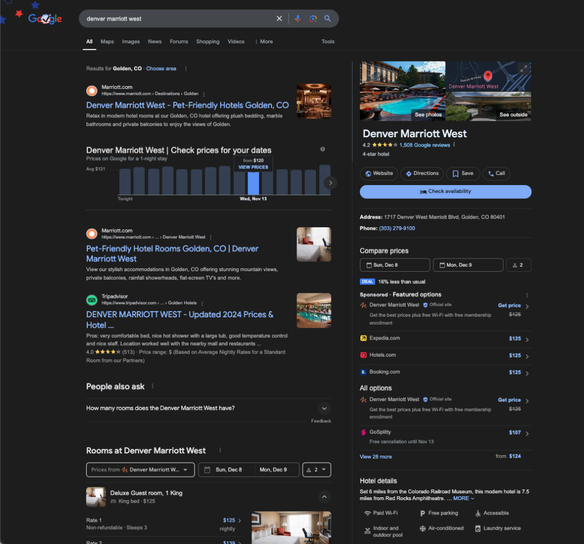
Task: Collapse Deluxe Guest room, 1 King section
Action: coord(325,497)
